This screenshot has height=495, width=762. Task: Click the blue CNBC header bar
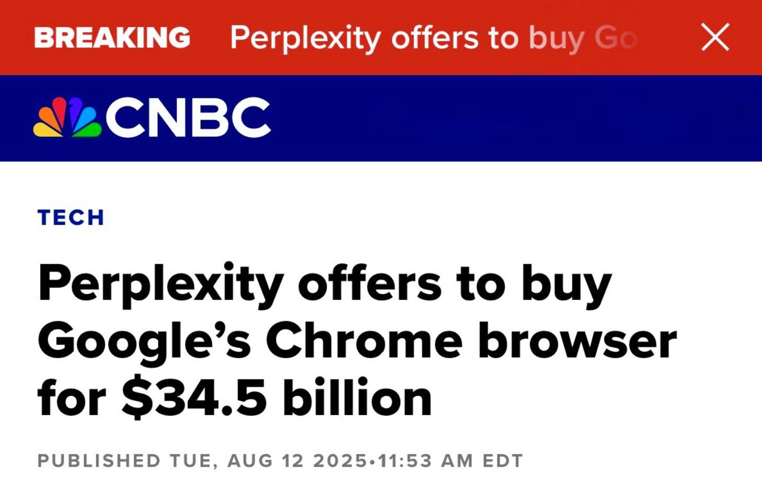[470, 117]
